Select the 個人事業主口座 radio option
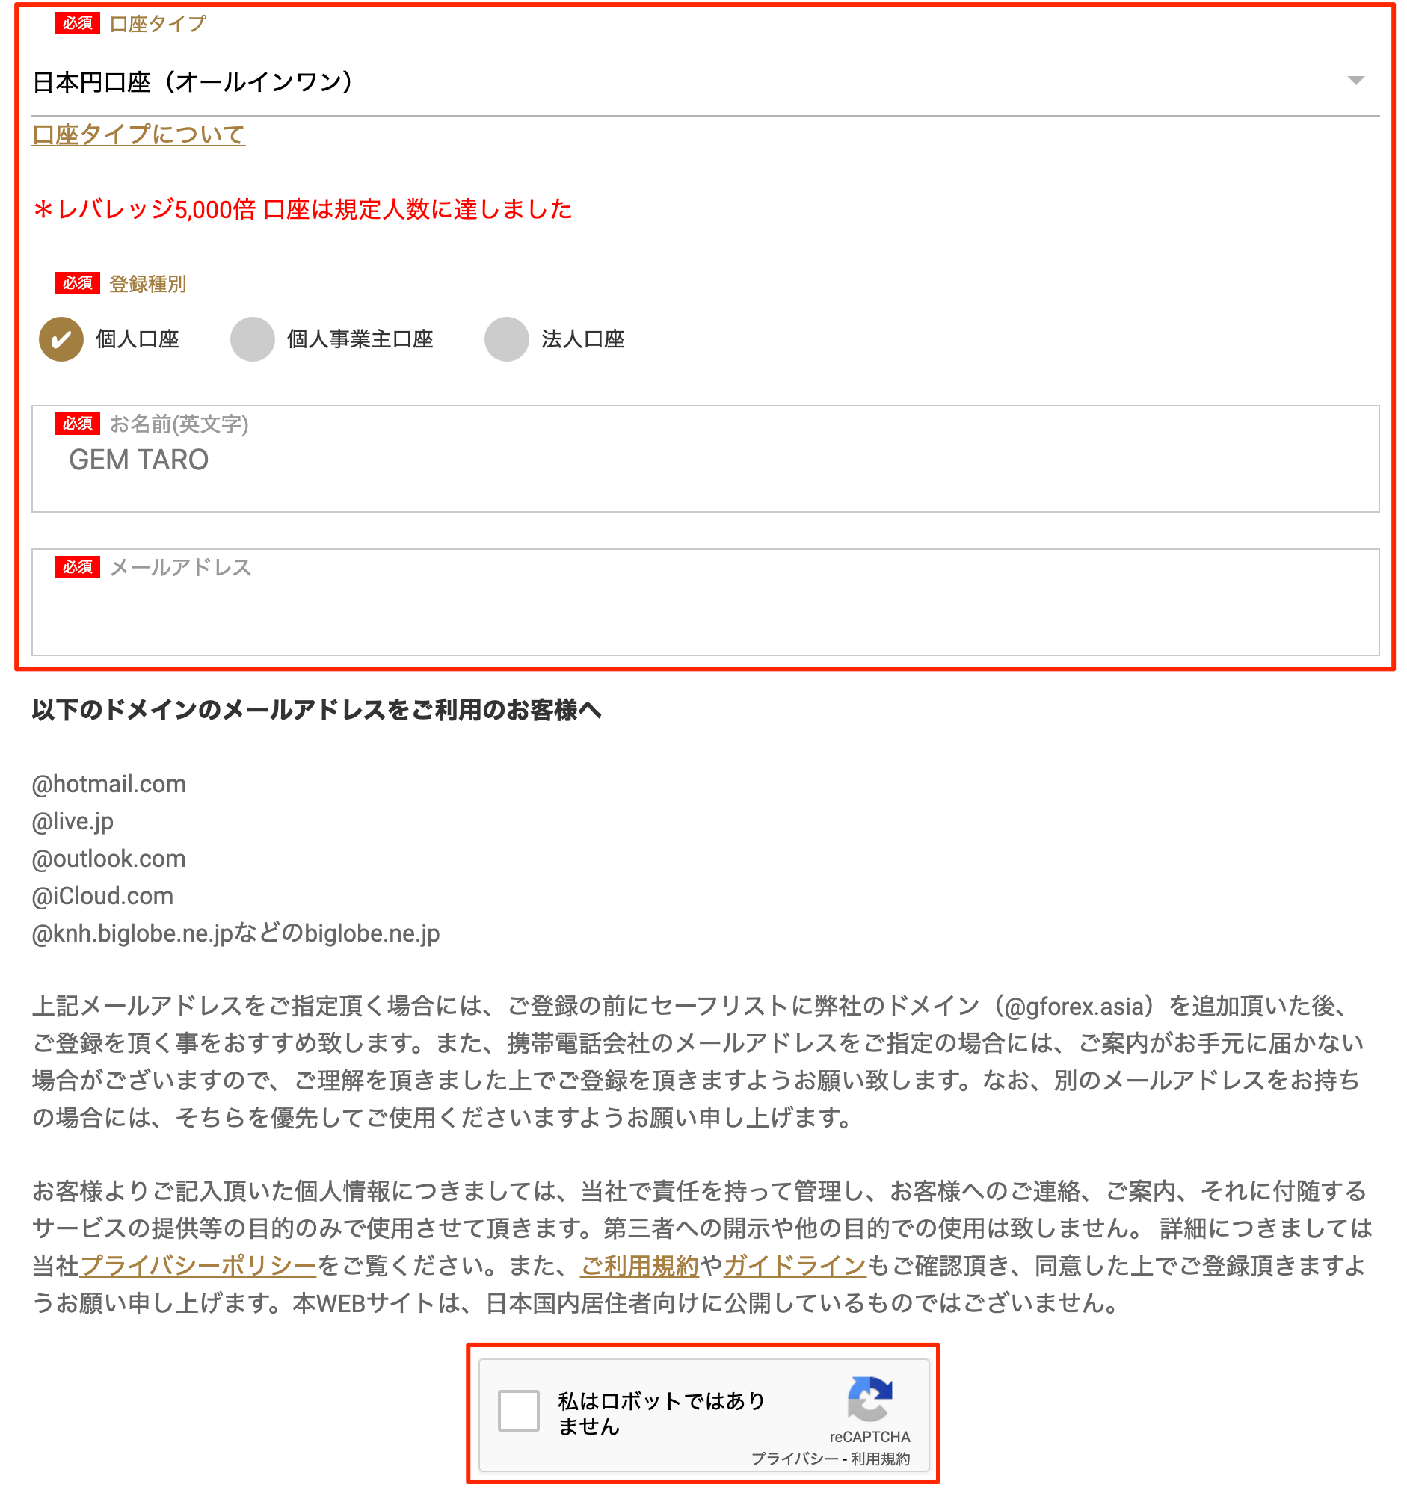This screenshot has height=1490, width=1407. pyautogui.click(x=252, y=339)
